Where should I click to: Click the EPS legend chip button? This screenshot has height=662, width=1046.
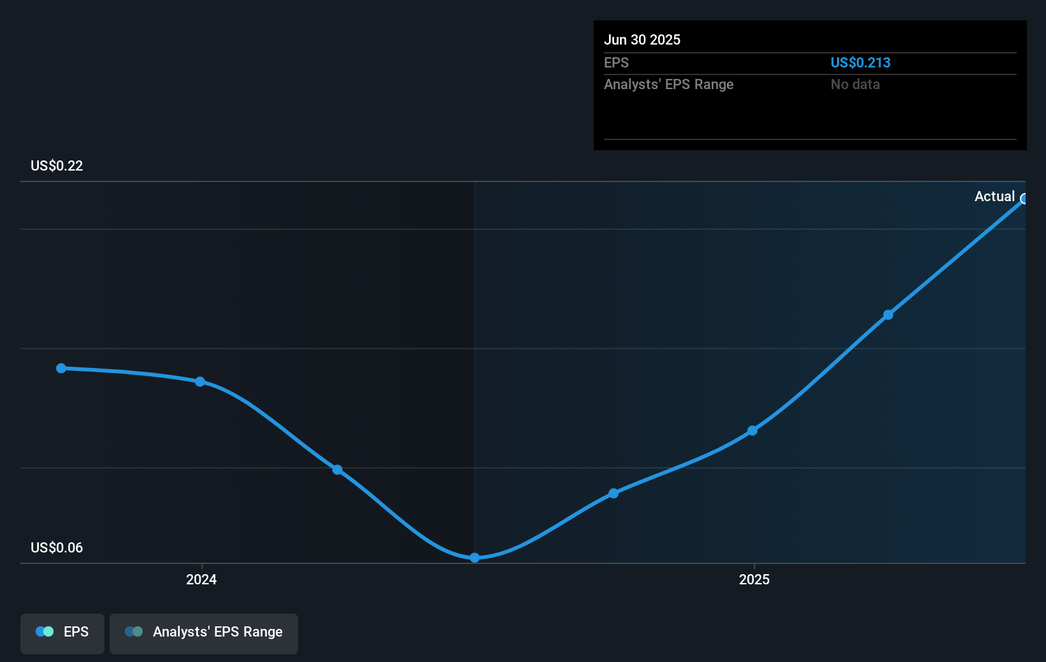coord(62,632)
